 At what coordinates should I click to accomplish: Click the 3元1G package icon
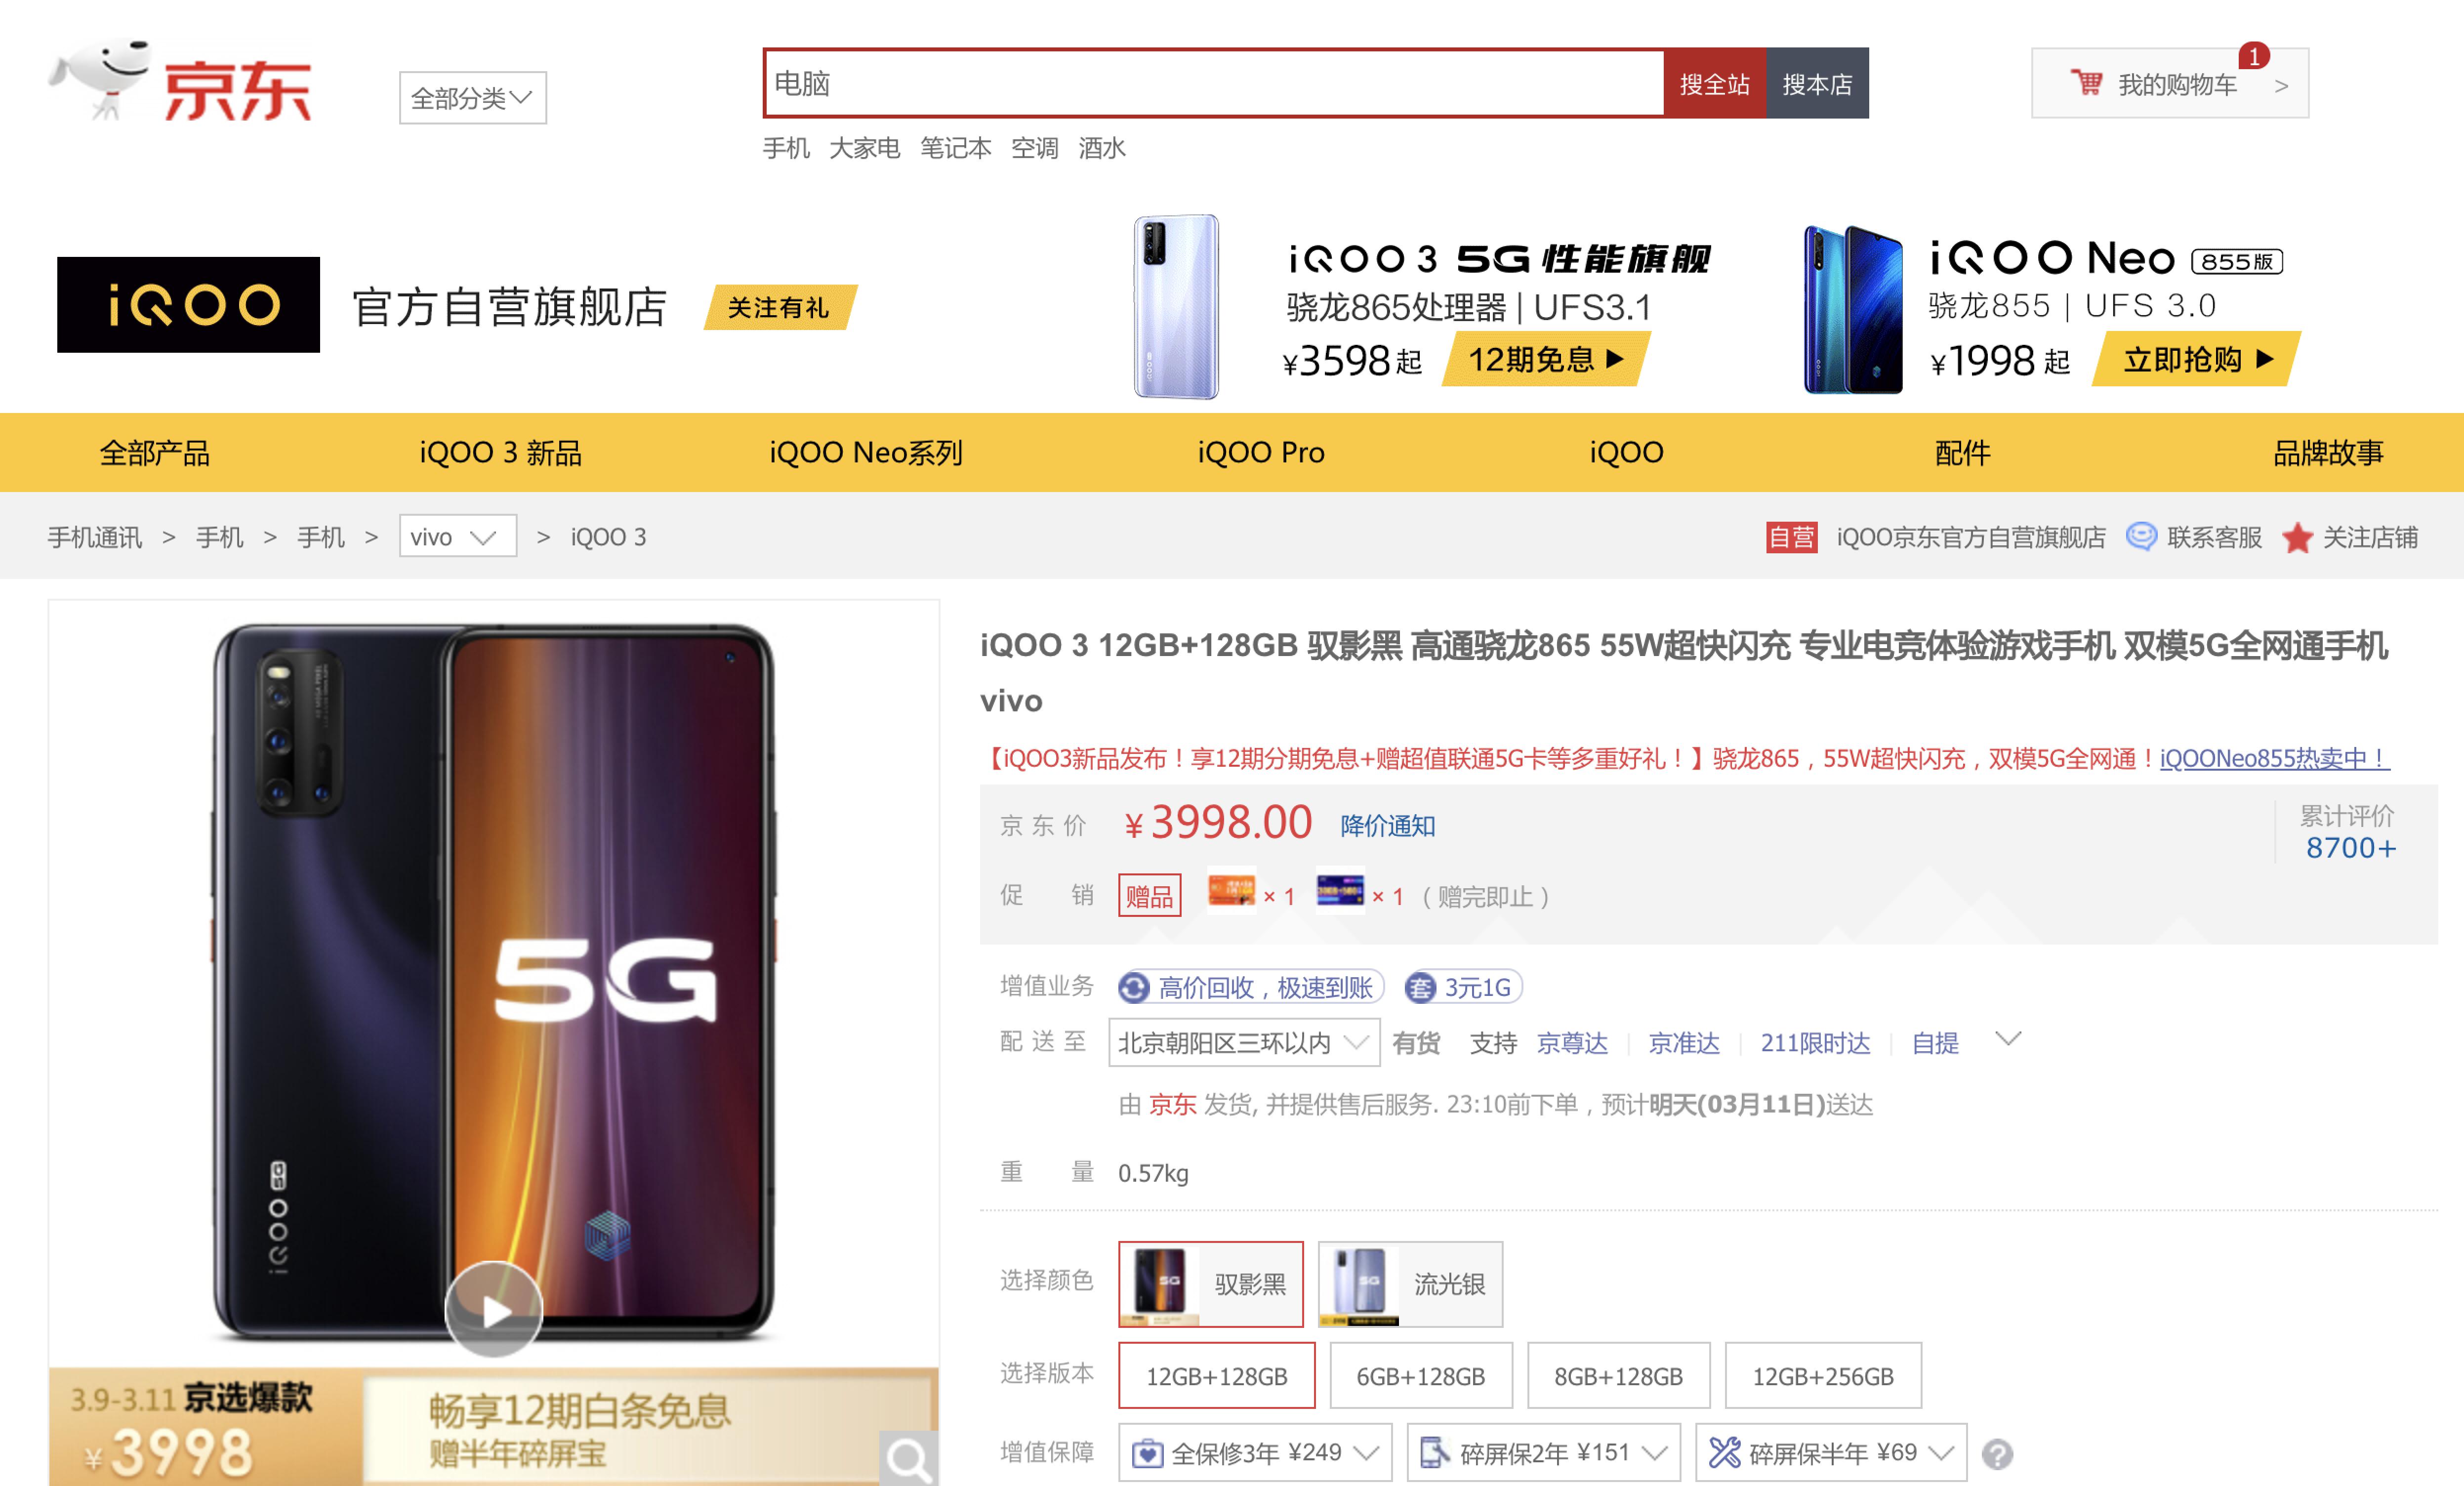click(x=1420, y=988)
